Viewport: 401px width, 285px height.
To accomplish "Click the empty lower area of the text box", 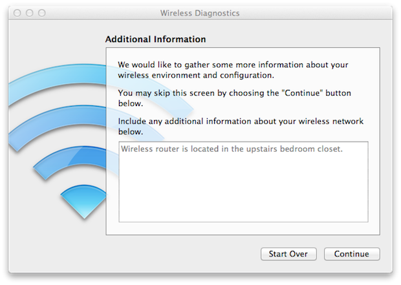I will 243,200.
